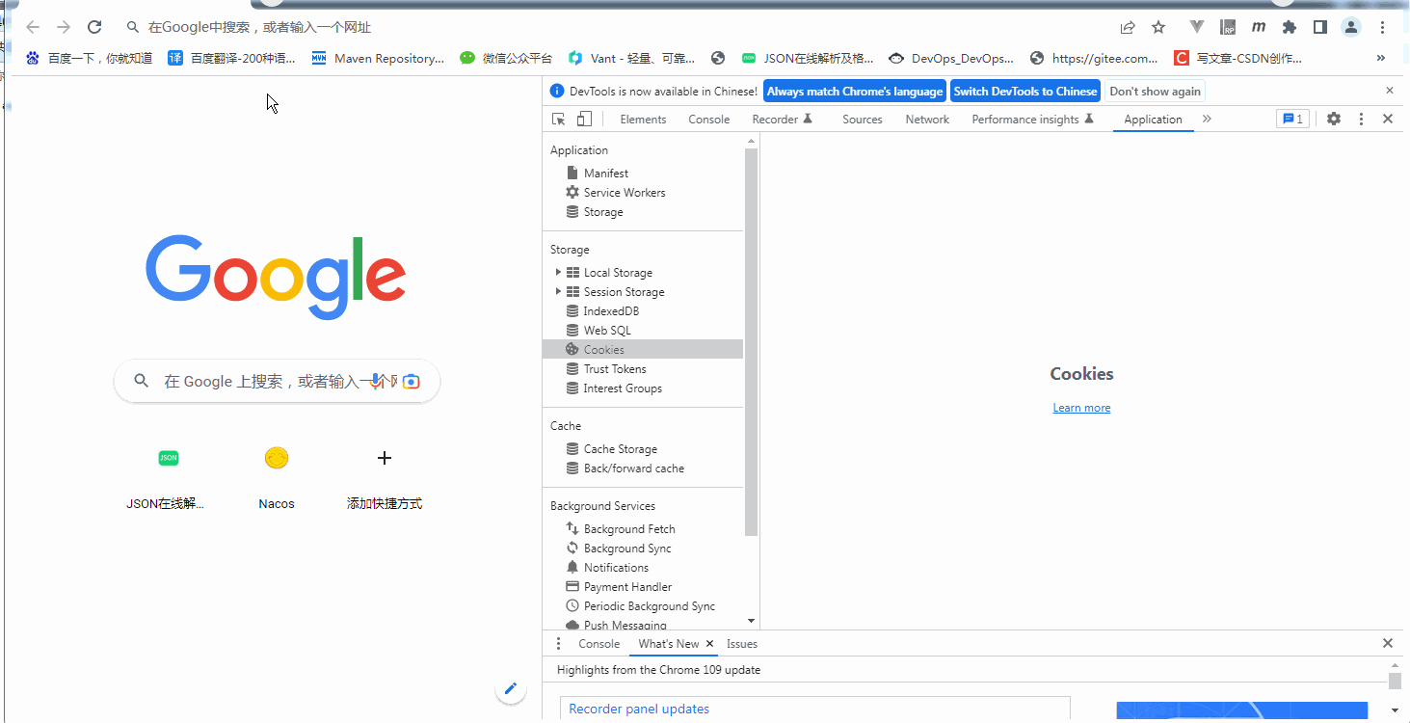Open Recorder panel updates link

coord(639,709)
